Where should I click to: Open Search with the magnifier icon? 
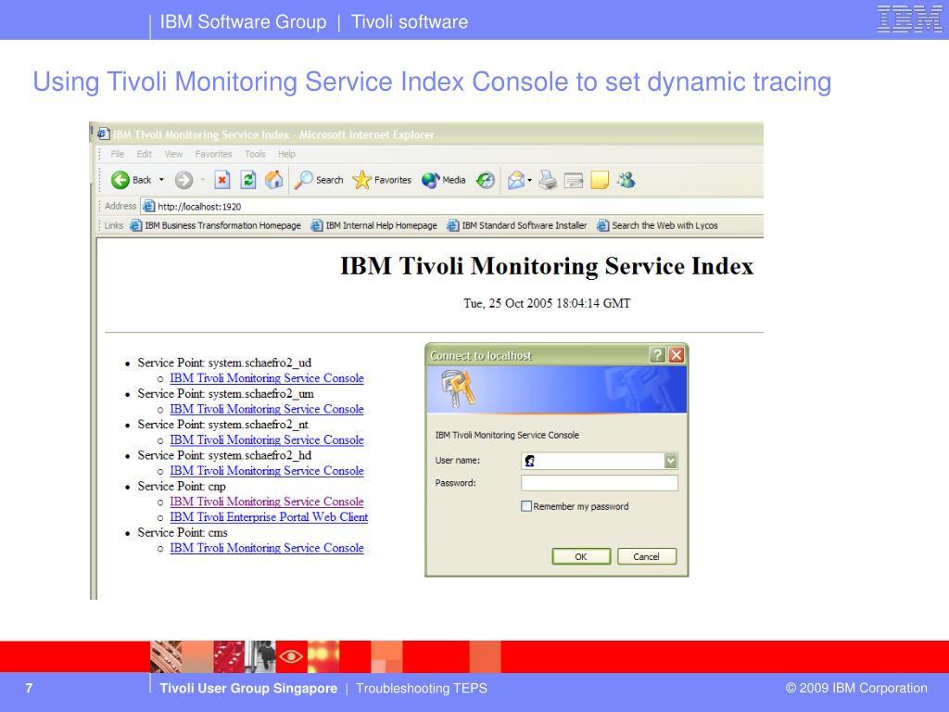click(303, 180)
